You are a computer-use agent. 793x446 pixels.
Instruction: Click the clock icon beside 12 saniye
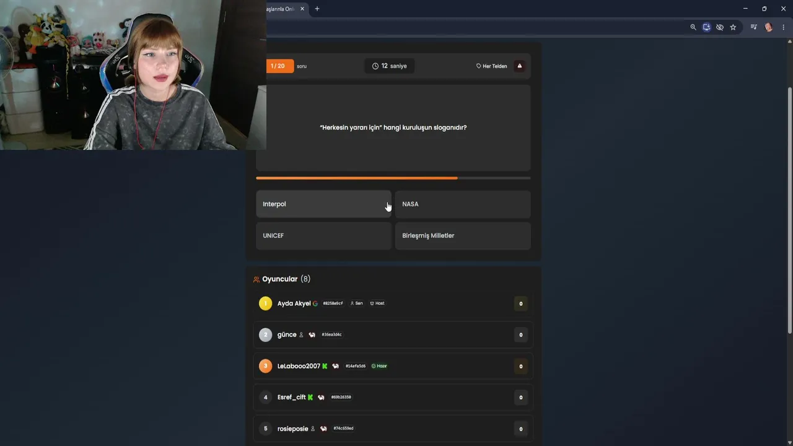[x=375, y=66]
